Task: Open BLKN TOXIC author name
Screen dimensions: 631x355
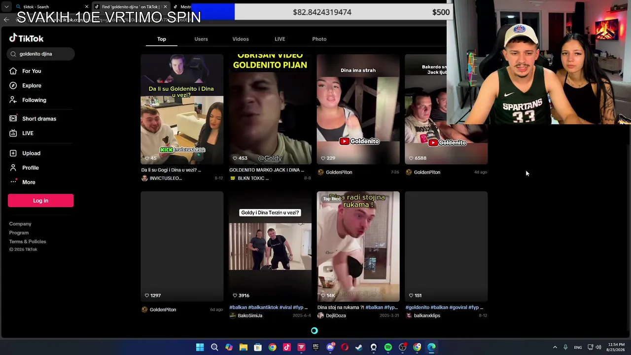Action: 253,178
